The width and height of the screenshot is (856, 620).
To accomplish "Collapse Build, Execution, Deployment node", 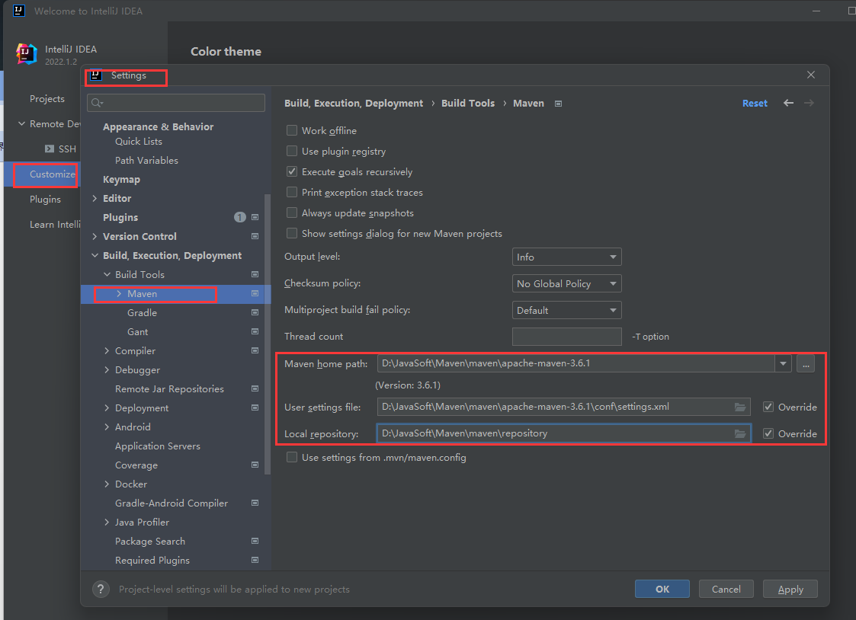I will click(x=95, y=255).
